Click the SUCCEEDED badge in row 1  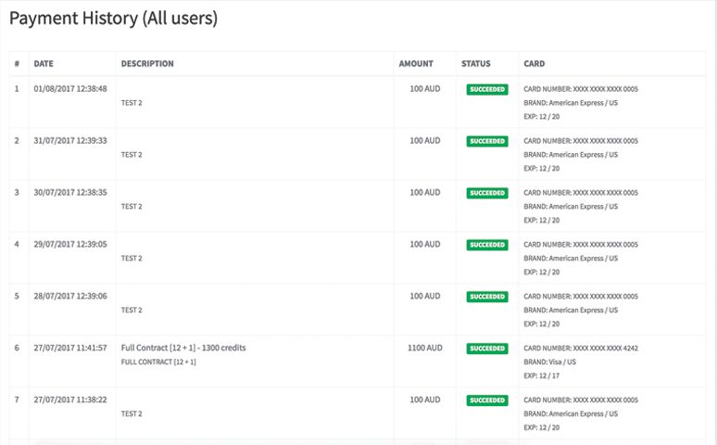pyautogui.click(x=487, y=90)
